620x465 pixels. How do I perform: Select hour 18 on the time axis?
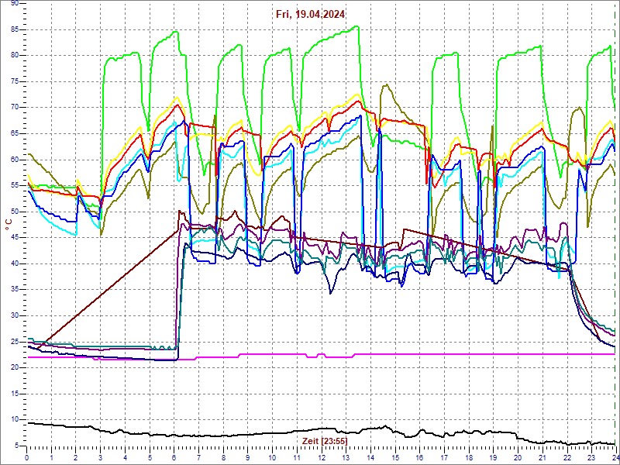pos(469,456)
